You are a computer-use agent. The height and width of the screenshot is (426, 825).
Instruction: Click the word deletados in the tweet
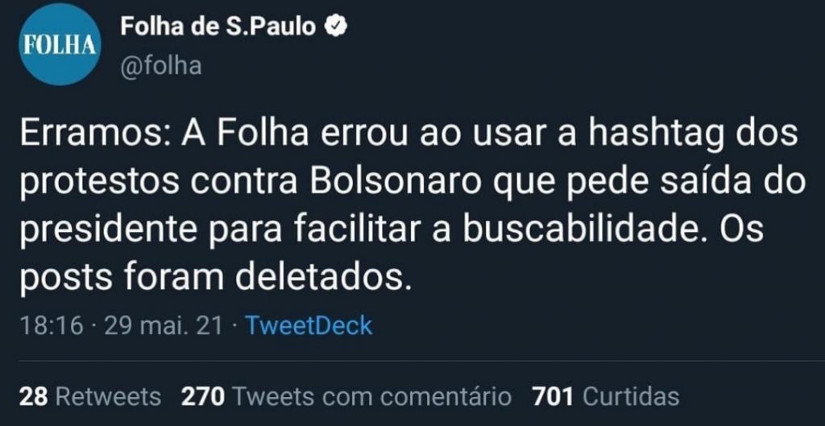(x=322, y=277)
